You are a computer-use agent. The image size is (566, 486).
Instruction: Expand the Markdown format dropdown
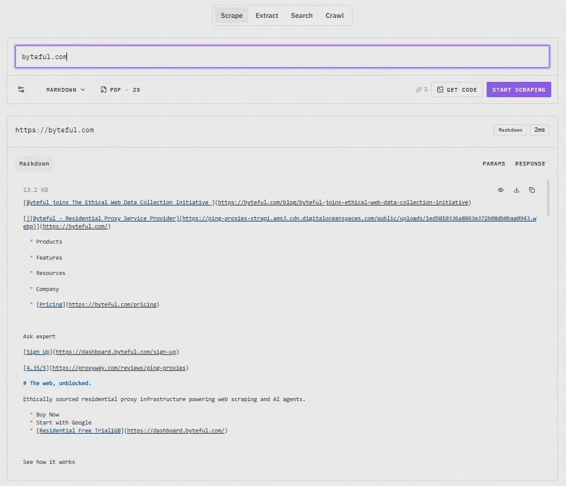pyautogui.click(x=65, y=90)
